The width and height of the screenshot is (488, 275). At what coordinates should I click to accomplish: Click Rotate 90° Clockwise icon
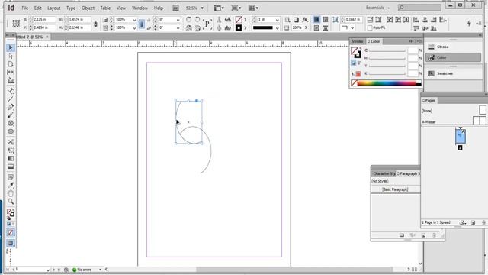point(188,19)
